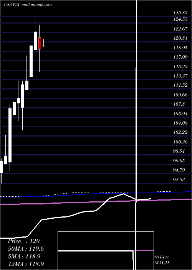Click the '50MA : 119.6' readout

[x=26, y=249]
